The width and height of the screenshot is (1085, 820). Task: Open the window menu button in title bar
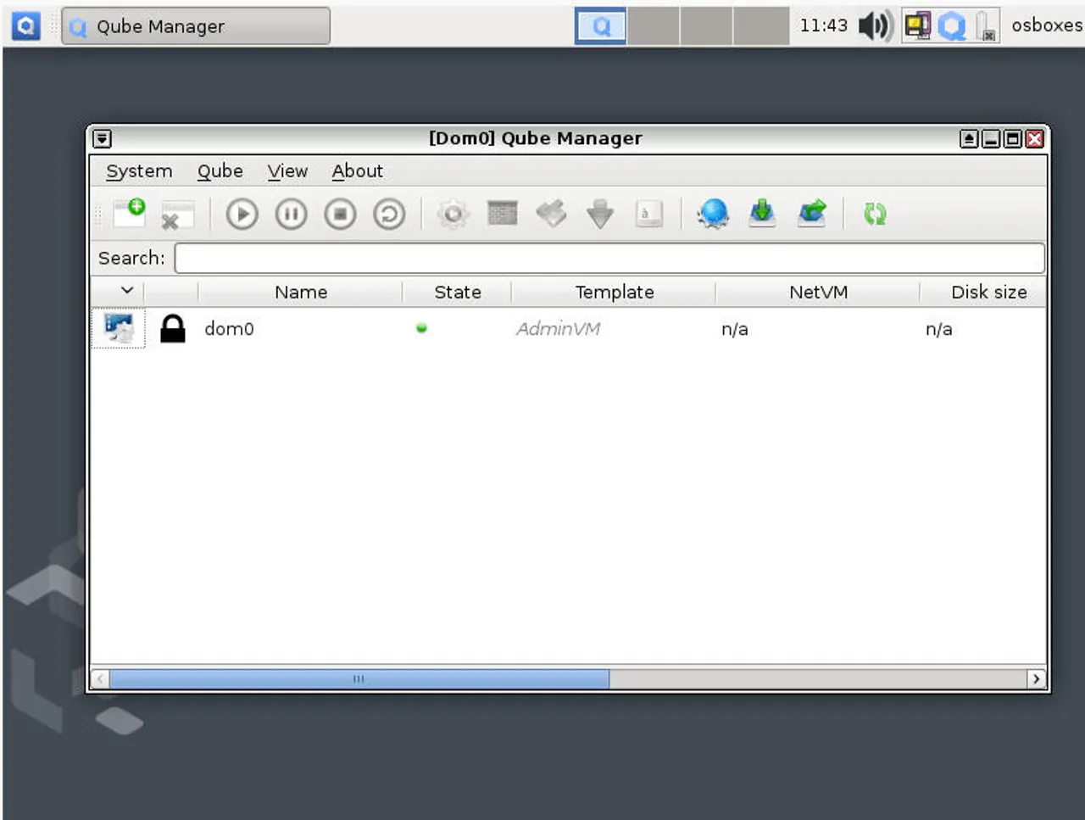(x=103, y=139)
